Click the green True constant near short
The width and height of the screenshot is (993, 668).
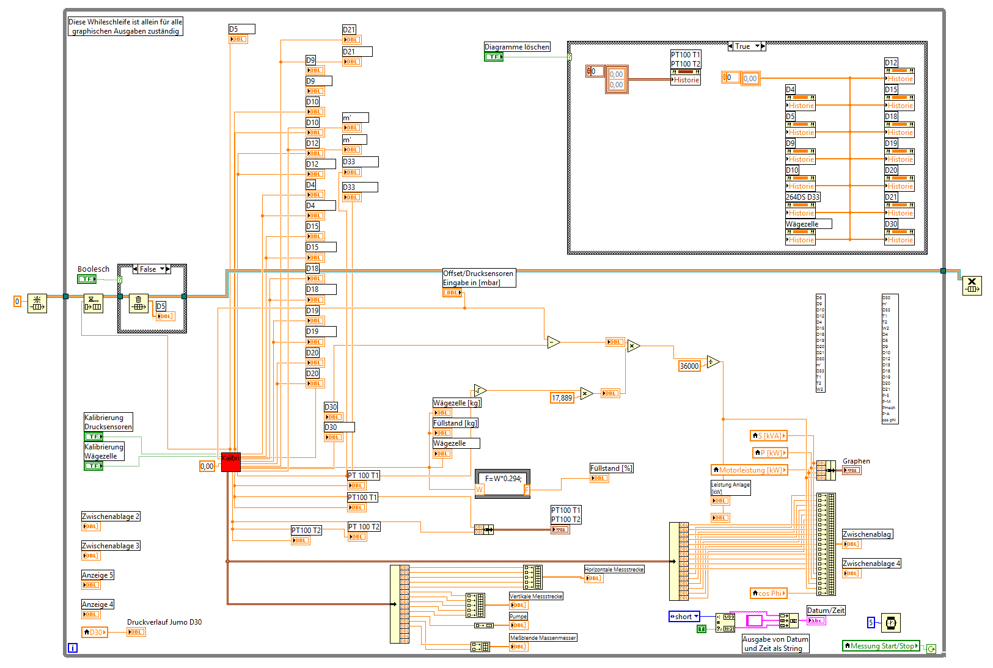pyautogui.click(x=702, y=629)
